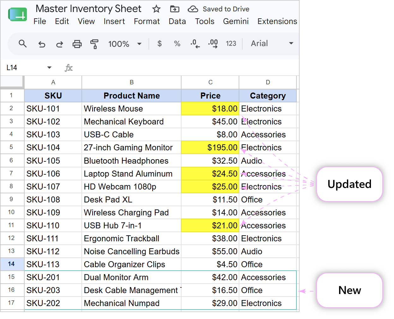394x319 pixels.
Task: Click the decrease decimal places icon
Action: [195, 44]
